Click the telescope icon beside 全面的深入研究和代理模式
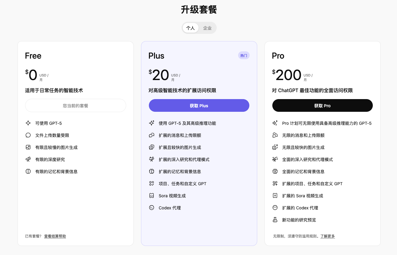Viewport: 397px width, 255px height. pyautogui.click(x=275, y=160)
